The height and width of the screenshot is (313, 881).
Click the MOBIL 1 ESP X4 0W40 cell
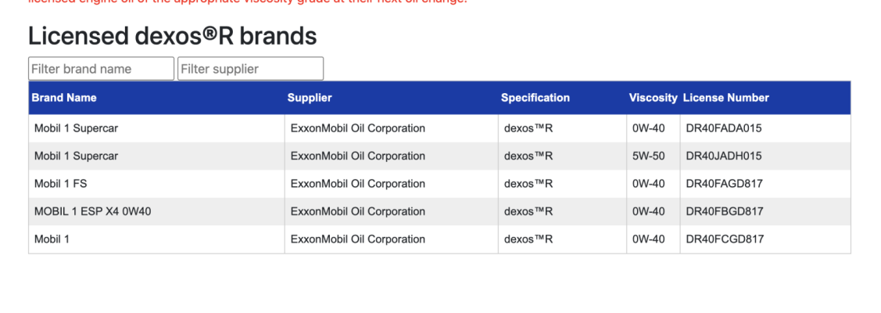pos(156,211)
